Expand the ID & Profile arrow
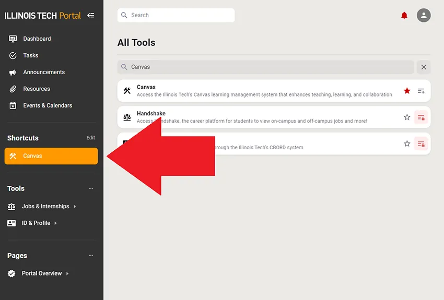The width and height of the screenshot is (444, 300). point(56,223)
